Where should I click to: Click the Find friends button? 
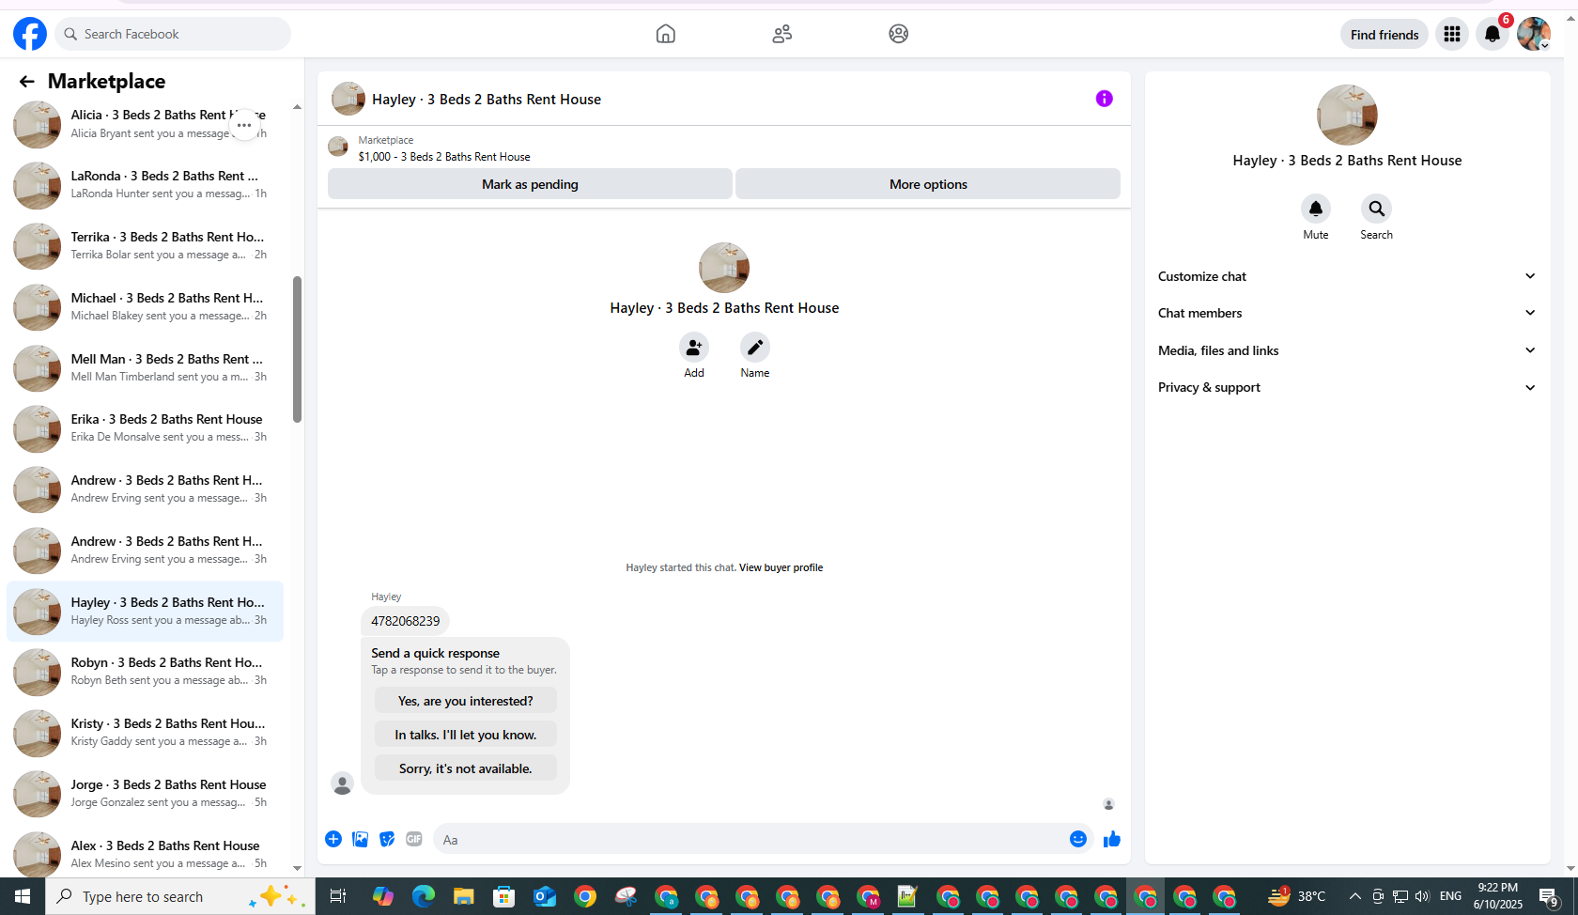coord(1385,35)
